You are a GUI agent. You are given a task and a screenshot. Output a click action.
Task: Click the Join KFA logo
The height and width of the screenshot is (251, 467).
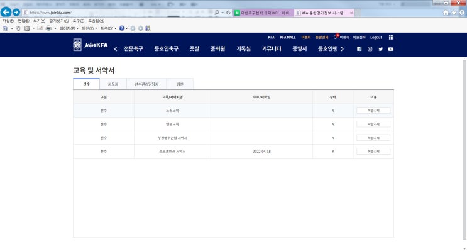pyautogui.click(x=91, y=45)
